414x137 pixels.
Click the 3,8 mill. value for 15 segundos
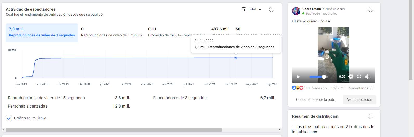(122, 98)
